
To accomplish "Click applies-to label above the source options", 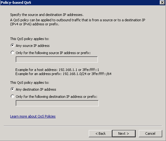I will tap(30, 39).
